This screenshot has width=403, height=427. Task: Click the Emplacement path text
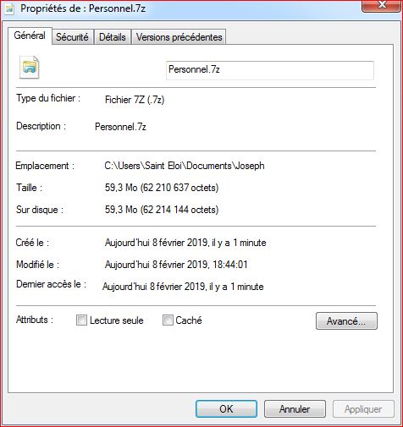click(x=185, y=166)
